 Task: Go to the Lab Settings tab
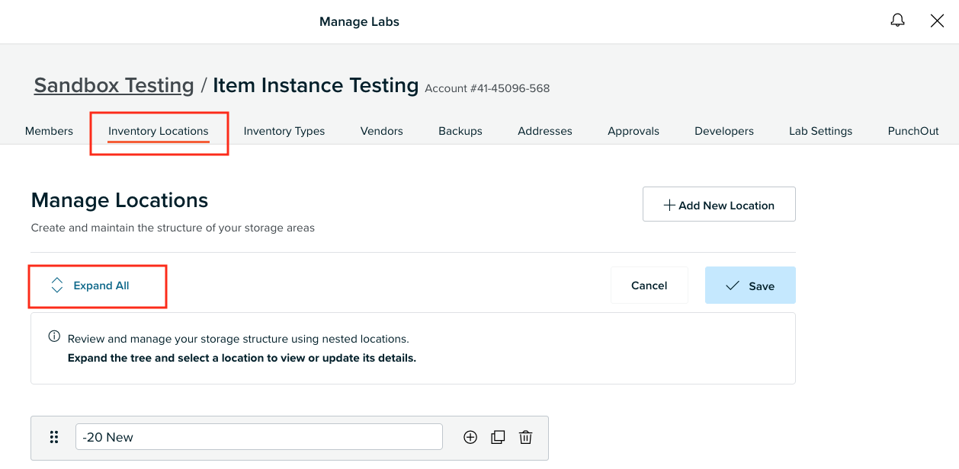click(x=821, y=131)
